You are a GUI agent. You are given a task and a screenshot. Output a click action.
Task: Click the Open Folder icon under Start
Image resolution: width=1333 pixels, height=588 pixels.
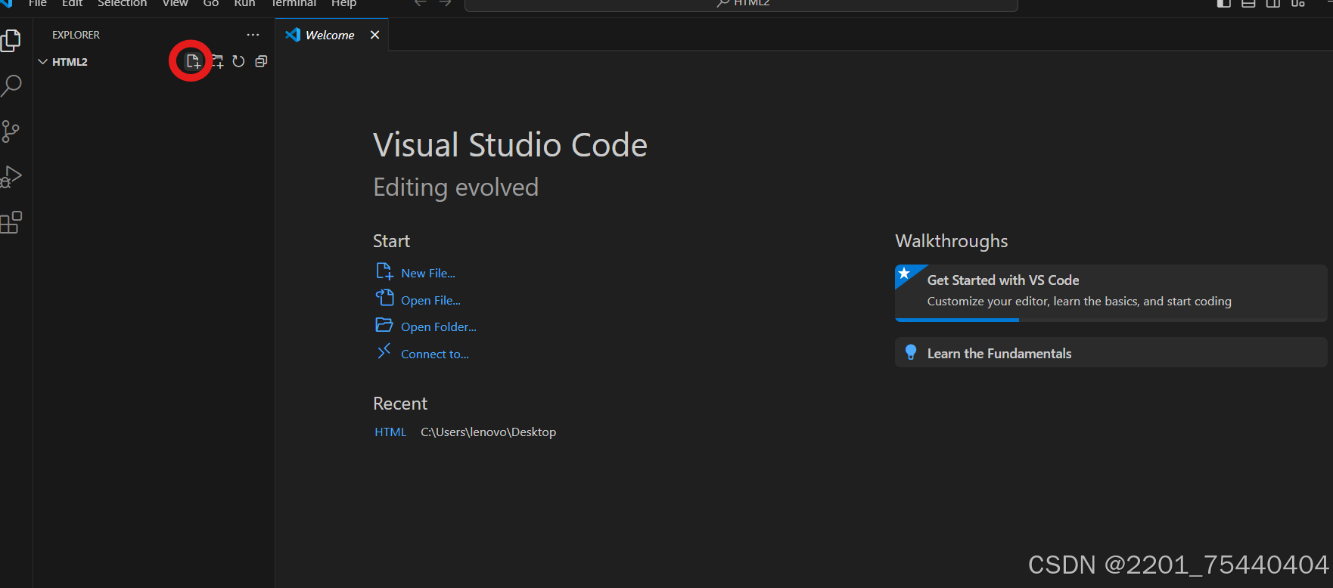(384, 325)
